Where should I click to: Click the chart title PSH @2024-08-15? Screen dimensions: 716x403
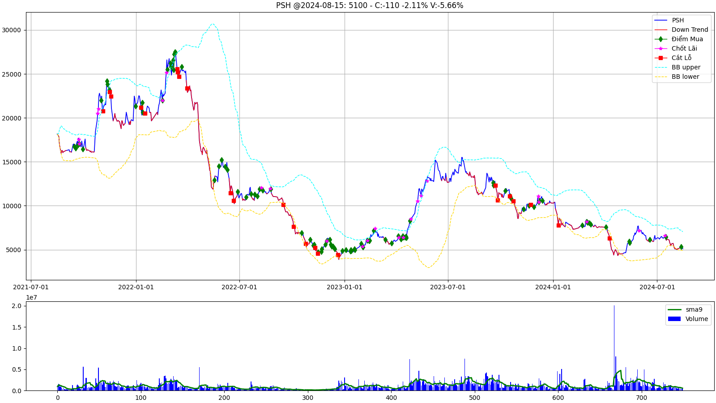tap(369, 5)
